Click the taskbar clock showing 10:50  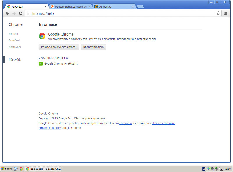(227, 169)
